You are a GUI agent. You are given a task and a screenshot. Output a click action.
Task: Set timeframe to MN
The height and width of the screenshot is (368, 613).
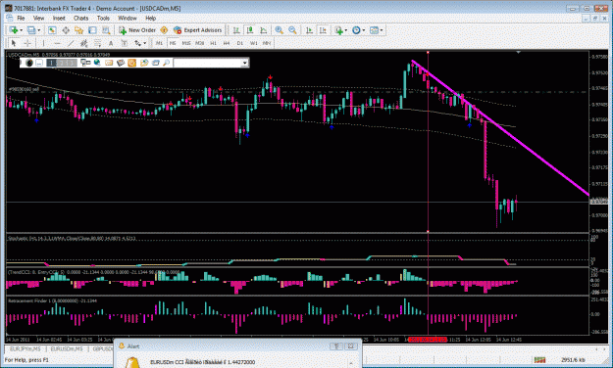pos(267,43)
